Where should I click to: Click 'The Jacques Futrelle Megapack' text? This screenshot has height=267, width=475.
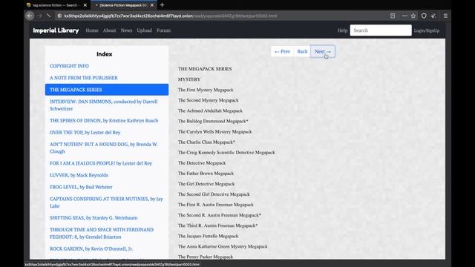click(x=208, y=236)
